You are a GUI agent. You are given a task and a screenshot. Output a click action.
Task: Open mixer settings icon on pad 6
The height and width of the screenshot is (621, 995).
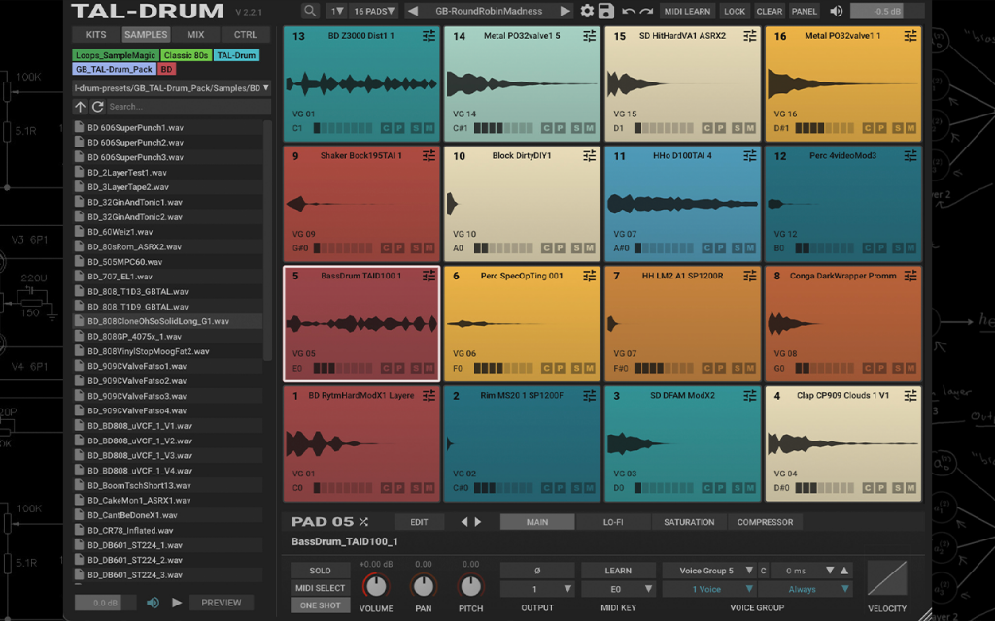590,276
